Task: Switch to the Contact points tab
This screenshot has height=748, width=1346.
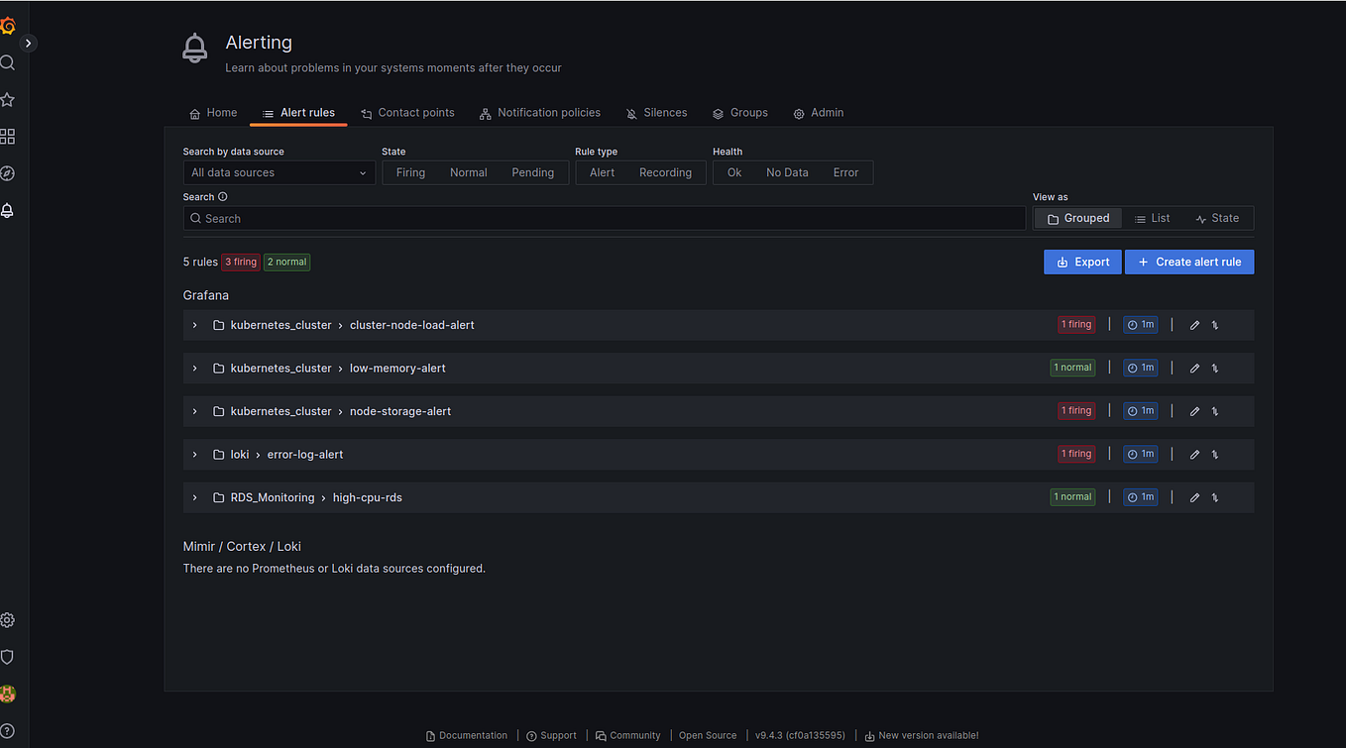Action: 407,112
